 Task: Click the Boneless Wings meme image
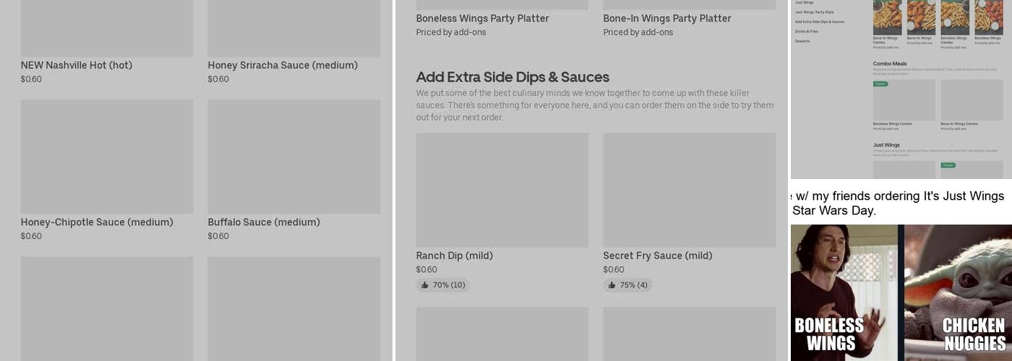point(844,292)
